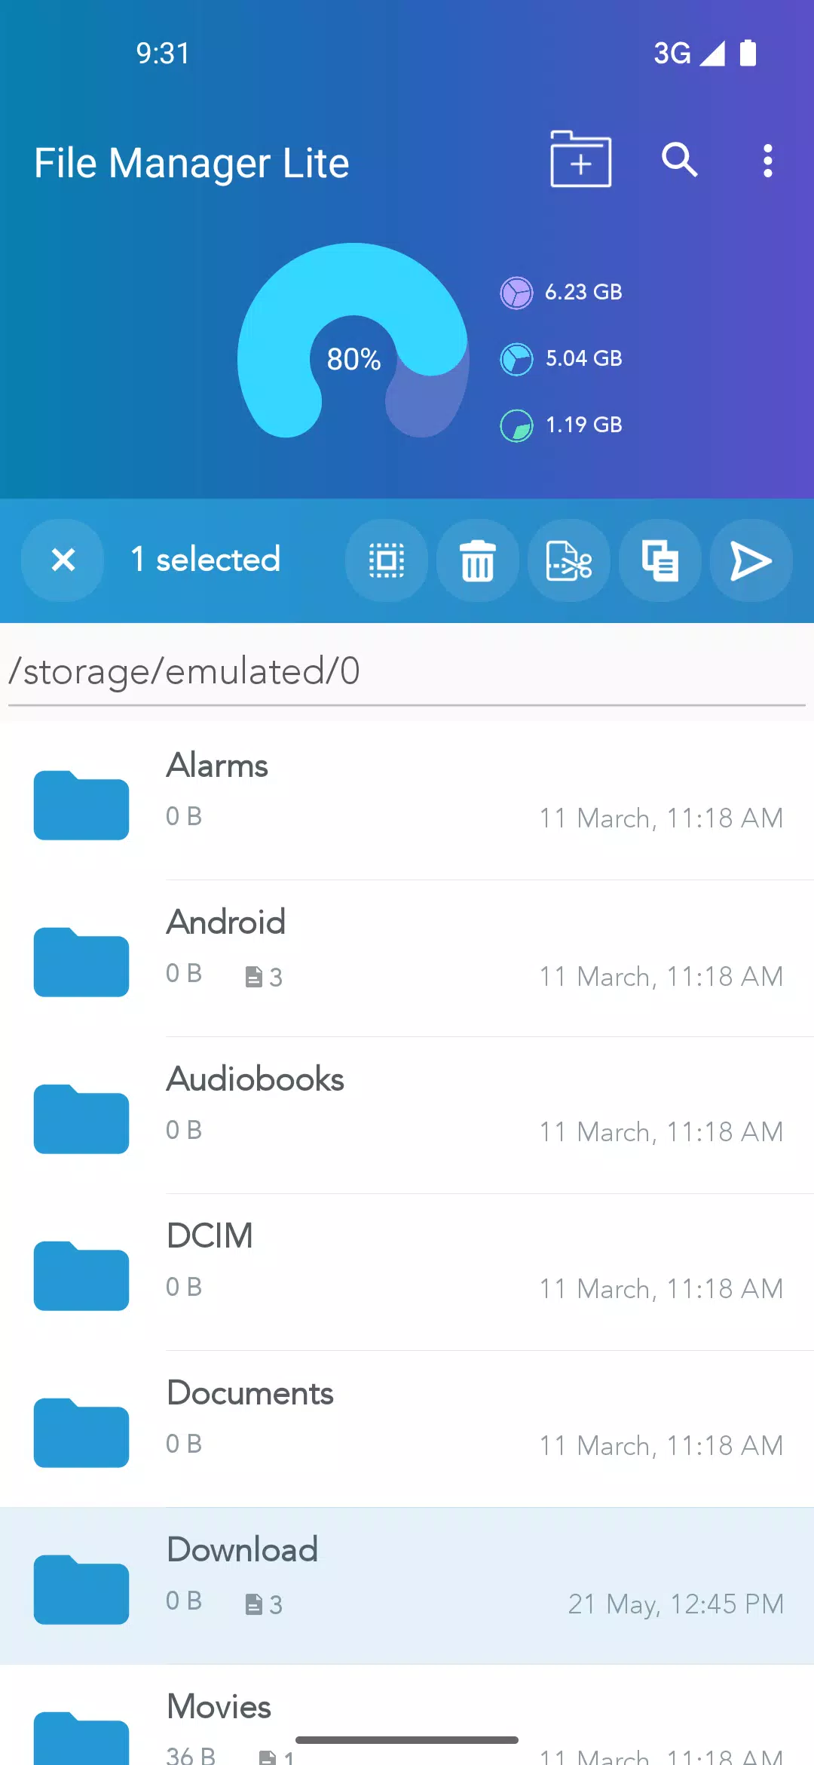This screenshot has height=1765, width=814.
Task: Tap the 1.19 GB free storage icon
Action: click(516, 425)
